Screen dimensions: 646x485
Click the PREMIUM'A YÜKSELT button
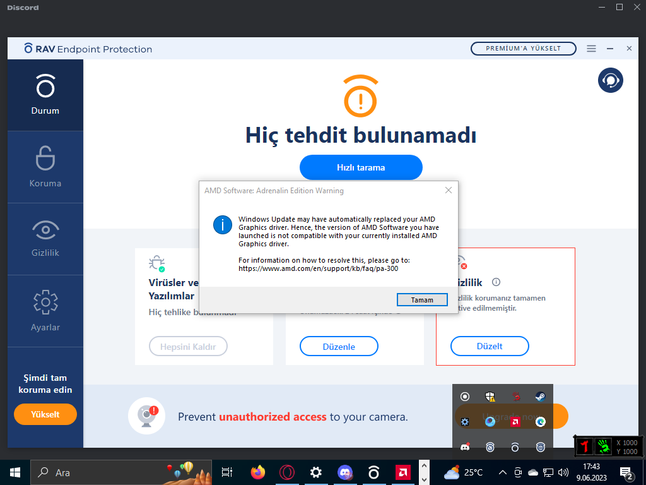(523, 48)
